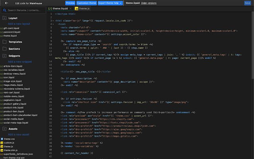Open css-variables.liquid snippet
The width and height of the screenshot is (254, 159).
coord(14,70)
